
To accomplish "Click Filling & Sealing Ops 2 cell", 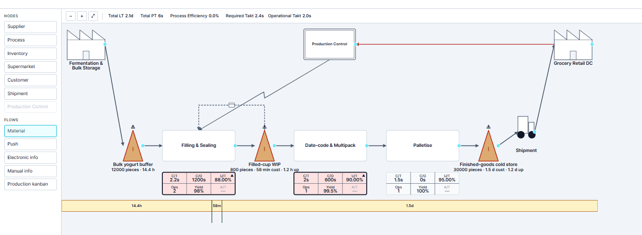I will 174,189.
